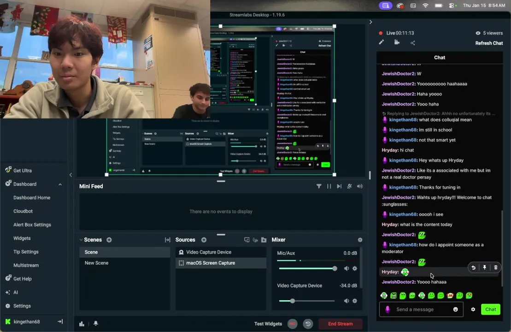Select the macOS Screen Capture source

221,263
